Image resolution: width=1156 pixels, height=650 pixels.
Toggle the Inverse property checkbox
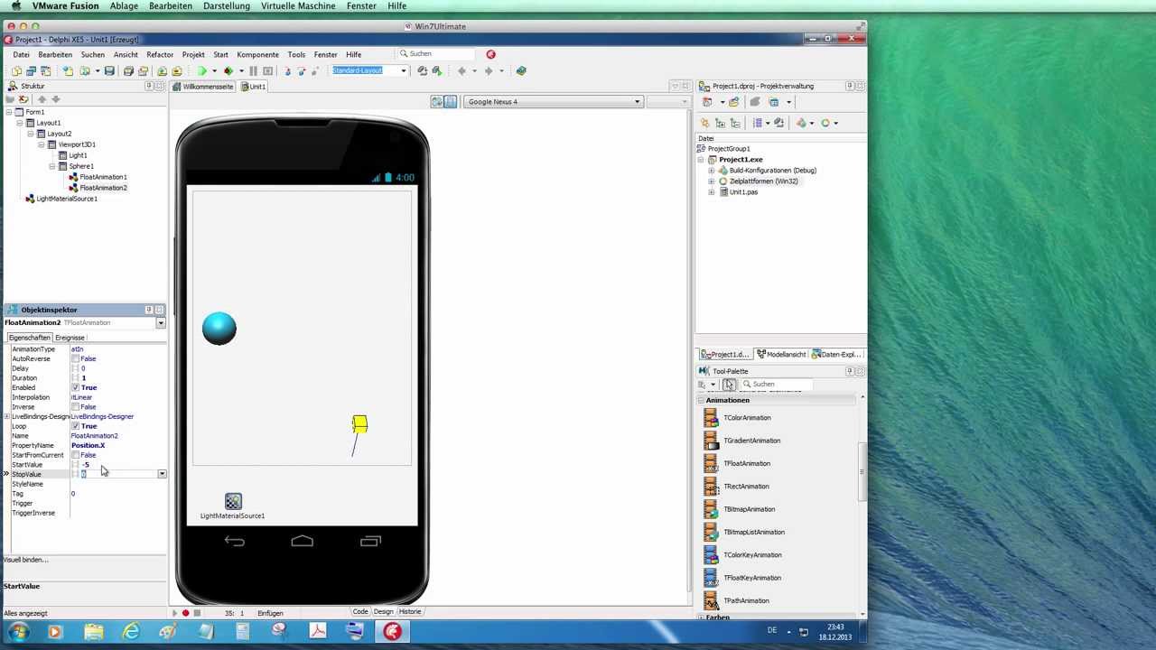pyautogui.click(x=75, y=407)
